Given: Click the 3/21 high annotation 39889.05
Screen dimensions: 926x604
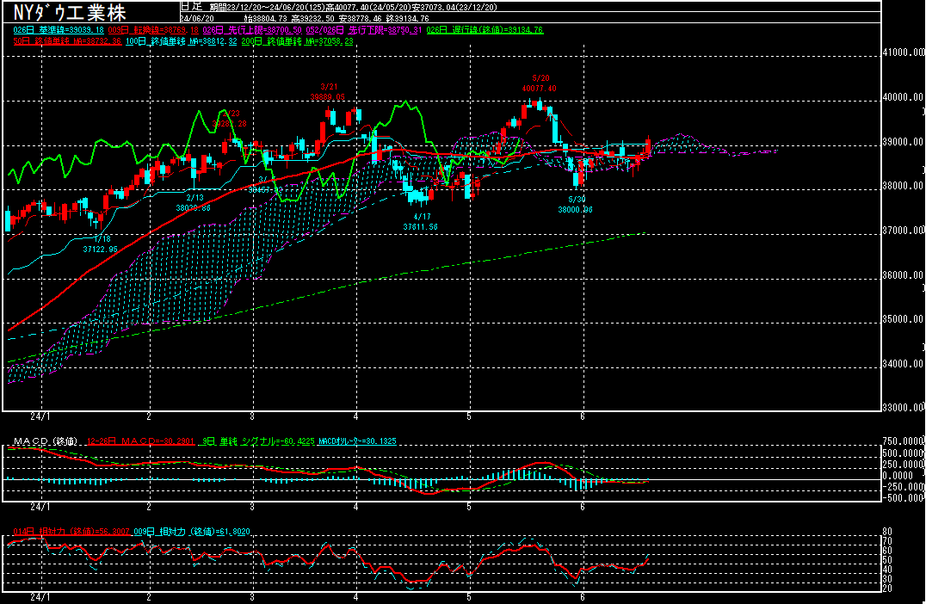Looking at the screenshot, I should tap(328, 97).
